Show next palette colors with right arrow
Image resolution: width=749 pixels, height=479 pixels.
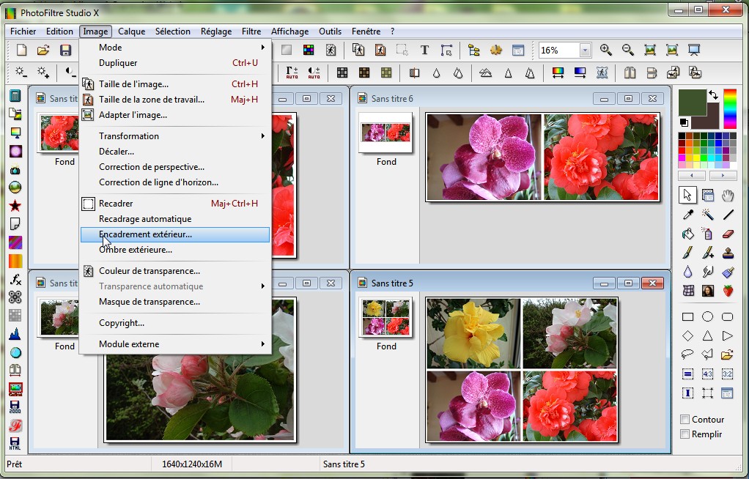(723, 175)
